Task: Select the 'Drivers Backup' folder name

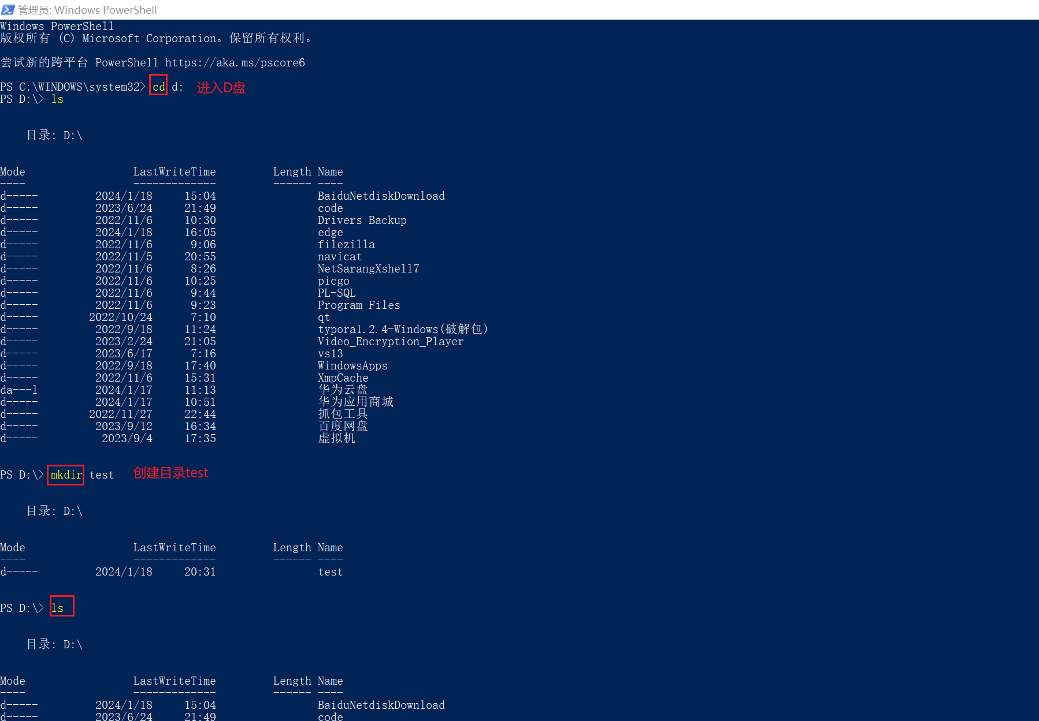Action: pyautogui.click(x=362, y=220)
